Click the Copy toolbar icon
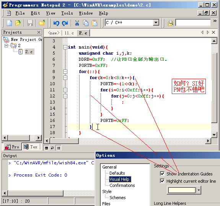This screenshot has width=220, height=206. (x=86, y=23)
